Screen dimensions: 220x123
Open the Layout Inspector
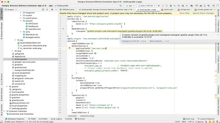click(x=206, y=119)
